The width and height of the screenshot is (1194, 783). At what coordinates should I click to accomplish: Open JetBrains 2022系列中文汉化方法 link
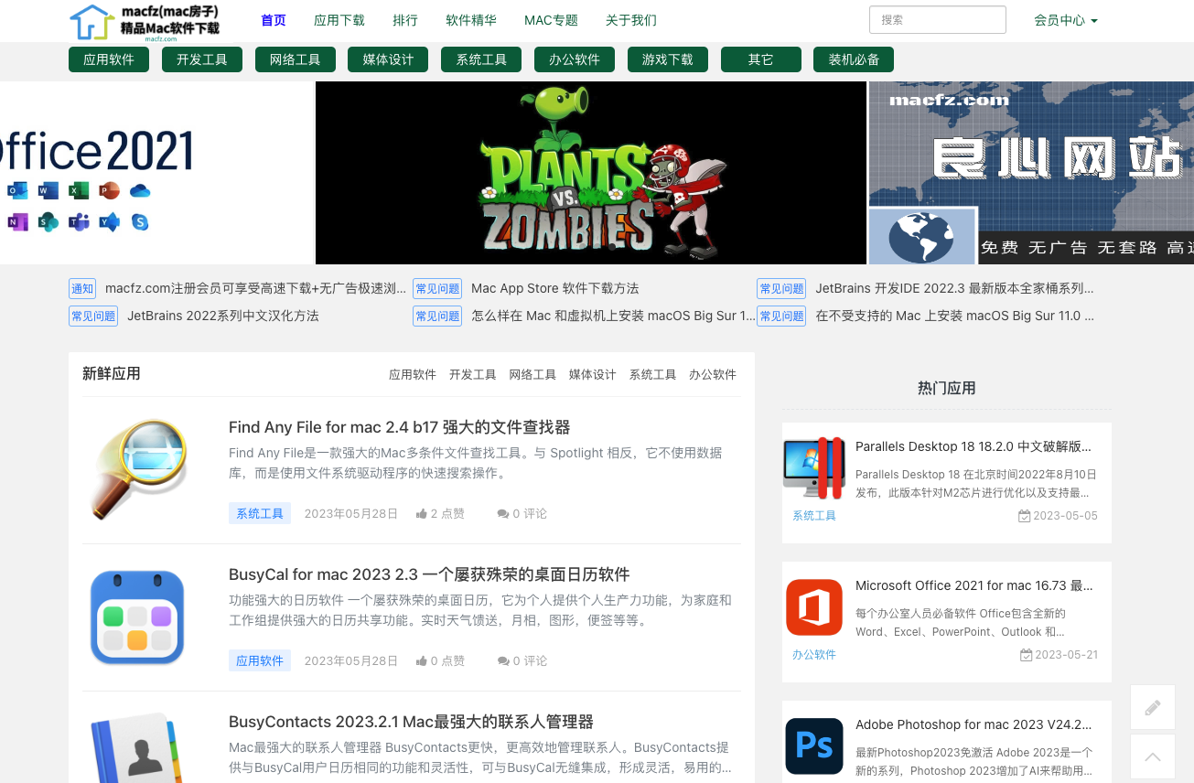223,316
